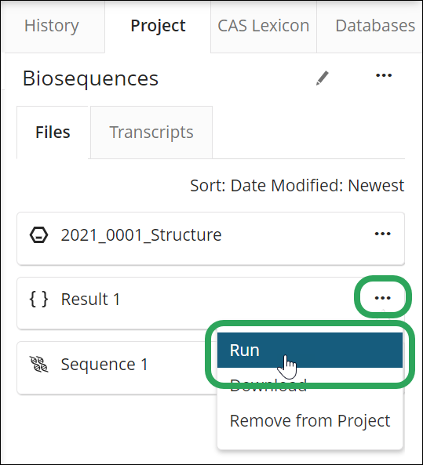Choose Remove from Project menu entry
Viewport: 423px width, 465px height.
pyautogui.click(x=310, y=420)
